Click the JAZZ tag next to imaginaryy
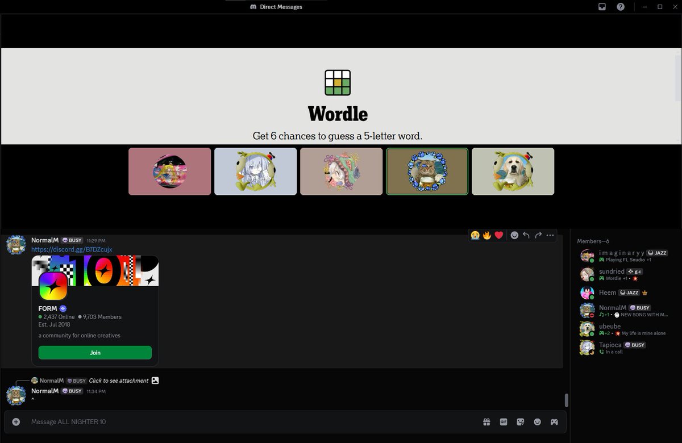This screenshot has height=443, width=682. tap(658, 253)
